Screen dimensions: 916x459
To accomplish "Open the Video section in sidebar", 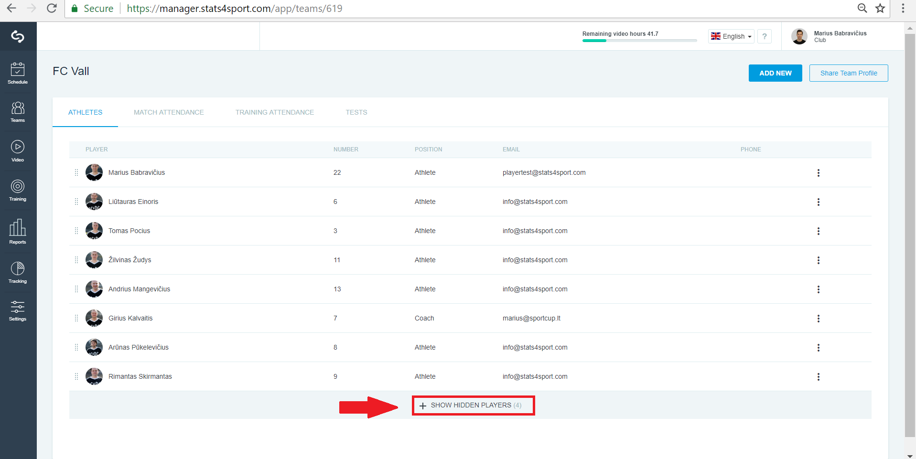I will click(18, 151).
